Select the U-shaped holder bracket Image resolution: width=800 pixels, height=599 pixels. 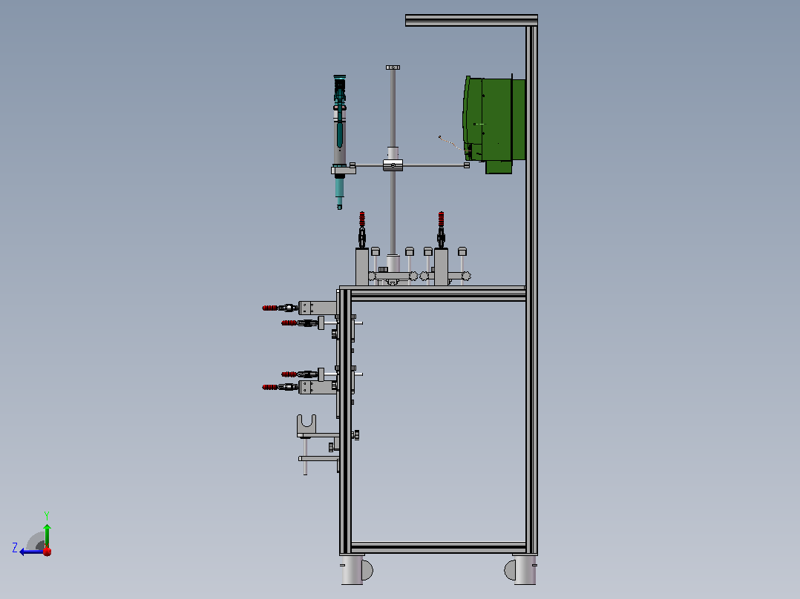tap(306, 426)
